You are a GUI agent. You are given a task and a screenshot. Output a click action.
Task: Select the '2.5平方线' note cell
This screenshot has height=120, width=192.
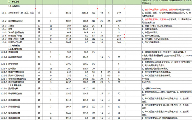point(167,82)
